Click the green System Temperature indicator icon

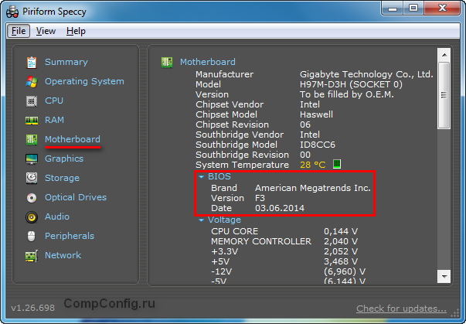pyautogui.click(x=337, y=164)
